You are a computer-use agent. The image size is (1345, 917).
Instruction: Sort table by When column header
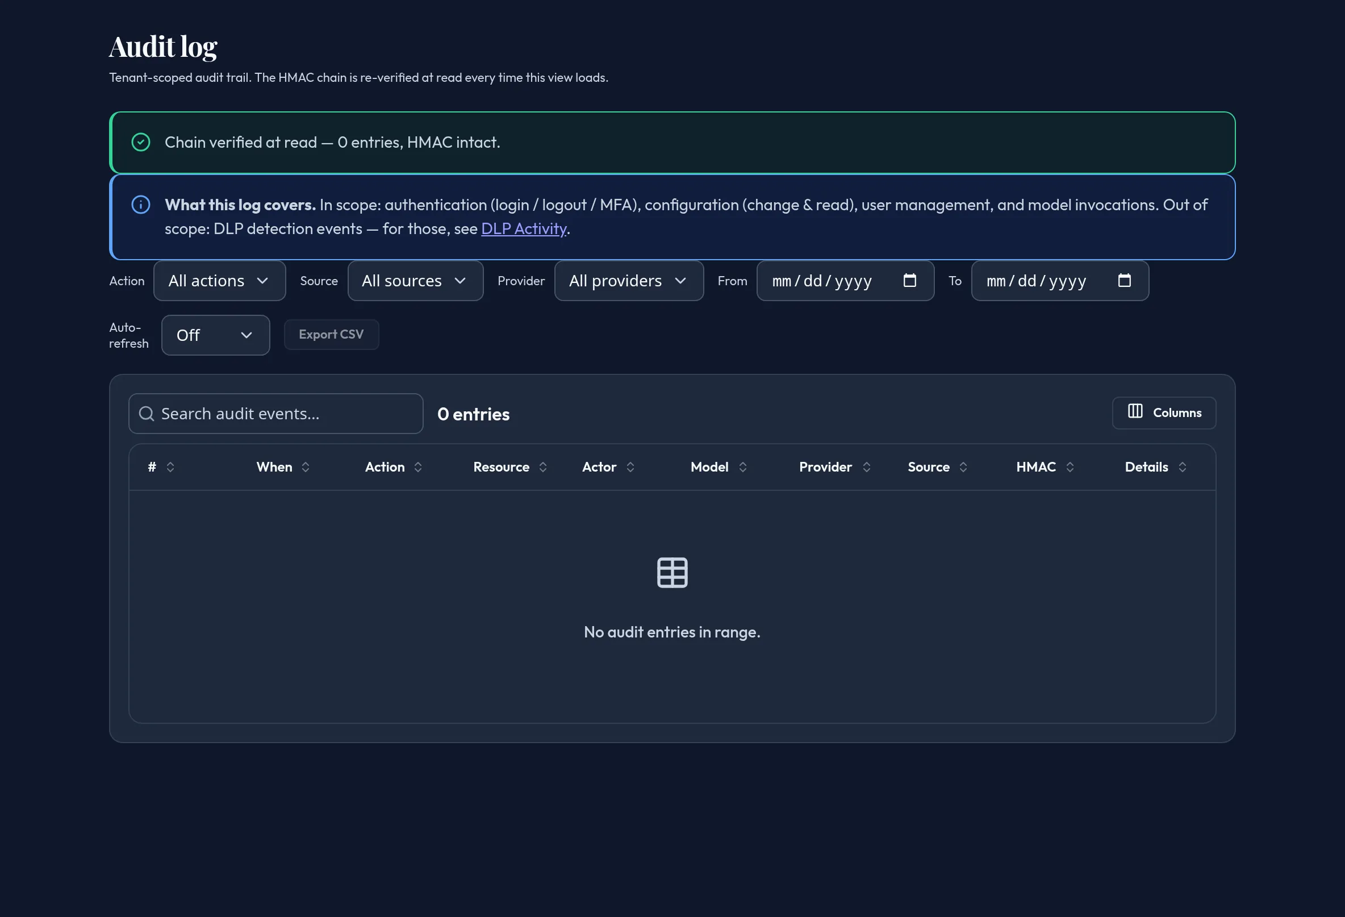274,467
